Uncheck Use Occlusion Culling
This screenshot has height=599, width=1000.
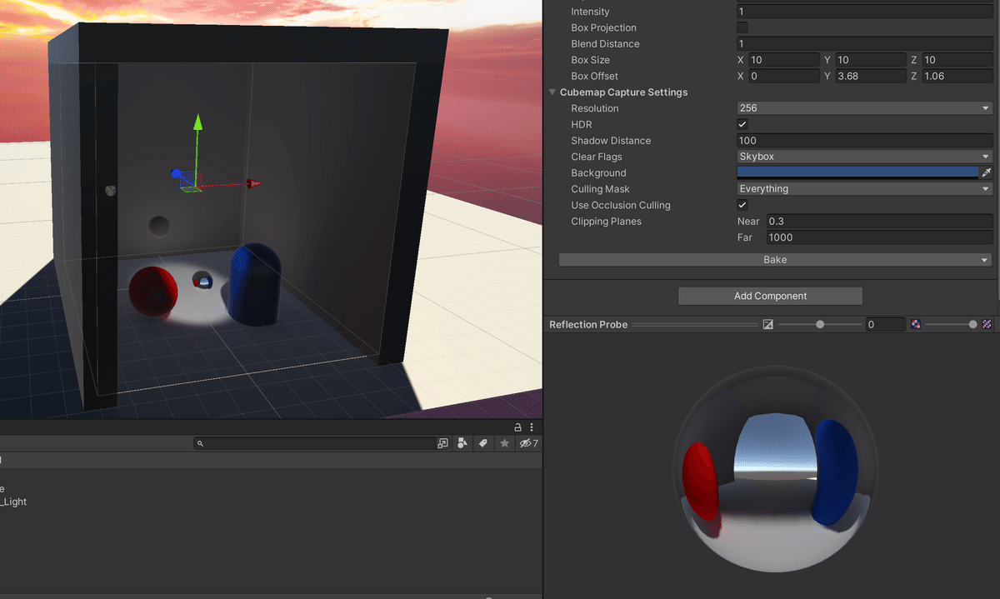[x=741, y=205]
